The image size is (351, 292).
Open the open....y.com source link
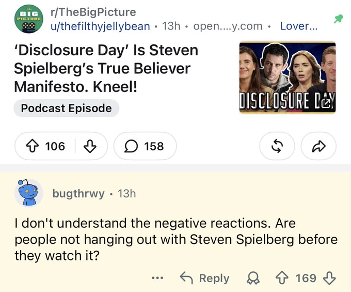[x=228, y=26]
